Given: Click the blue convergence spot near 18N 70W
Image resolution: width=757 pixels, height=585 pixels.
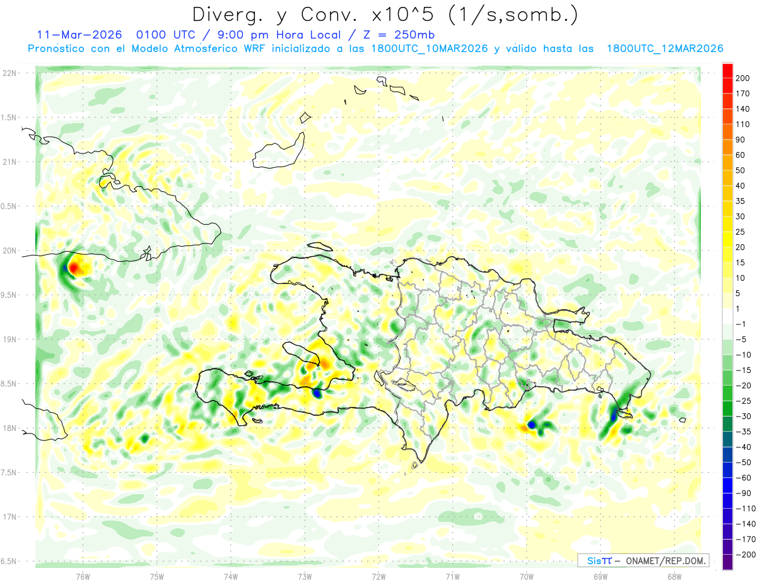Looking at the screenshot, I should click(532, 425).
